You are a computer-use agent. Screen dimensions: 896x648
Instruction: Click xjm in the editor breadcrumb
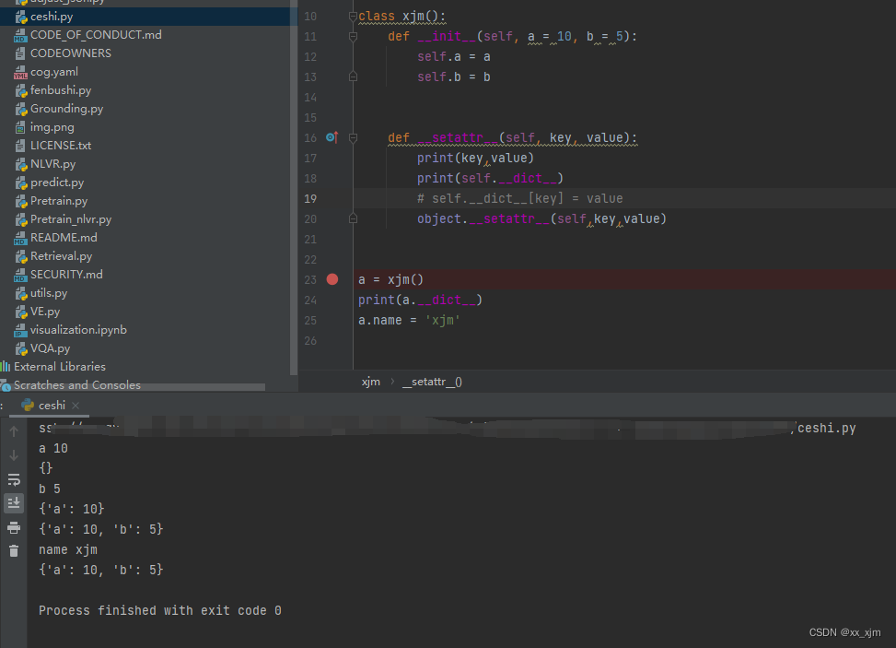(x=370, y=382)
